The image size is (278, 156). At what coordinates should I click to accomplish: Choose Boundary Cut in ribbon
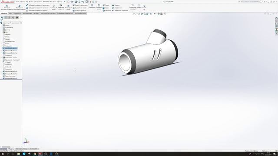point(79,10)
